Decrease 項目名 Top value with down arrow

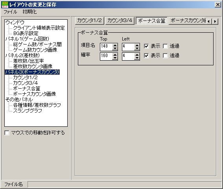[x=115, y=49]
